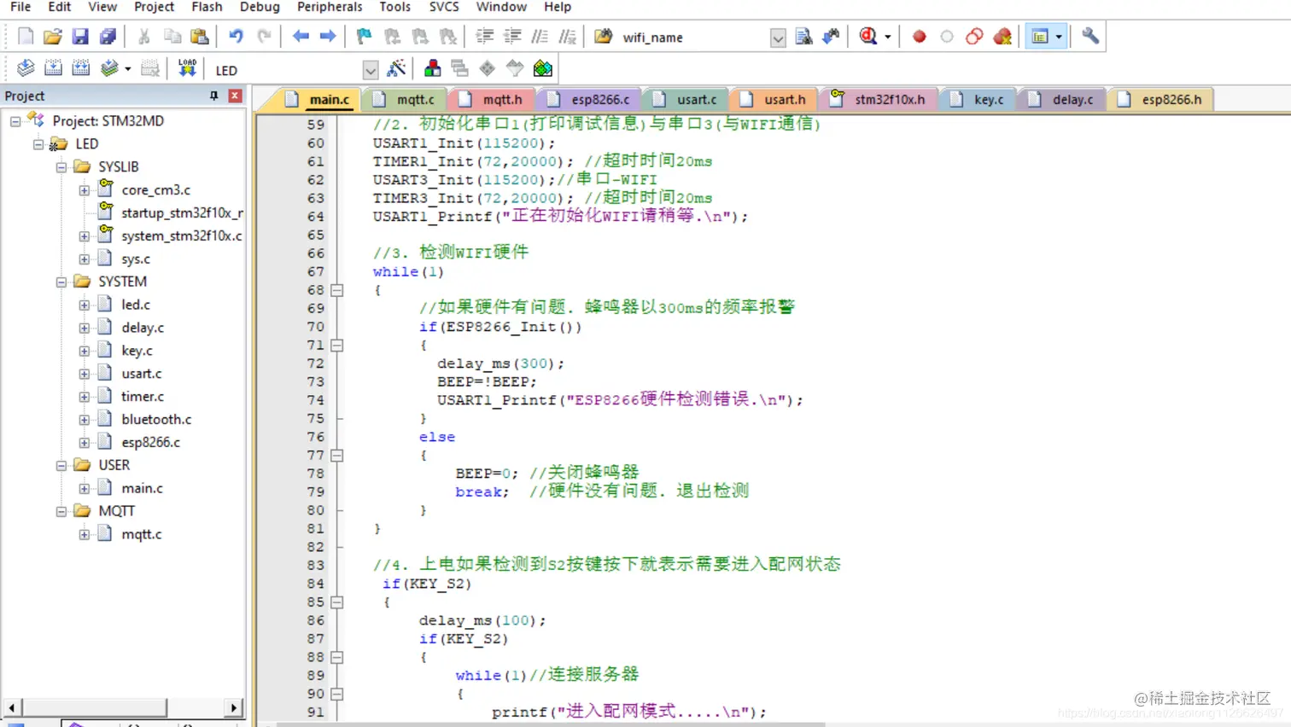Collapse the SYSTEM group
The image size is (1291, 727).
pyautogui.click(x=61, y=282)
